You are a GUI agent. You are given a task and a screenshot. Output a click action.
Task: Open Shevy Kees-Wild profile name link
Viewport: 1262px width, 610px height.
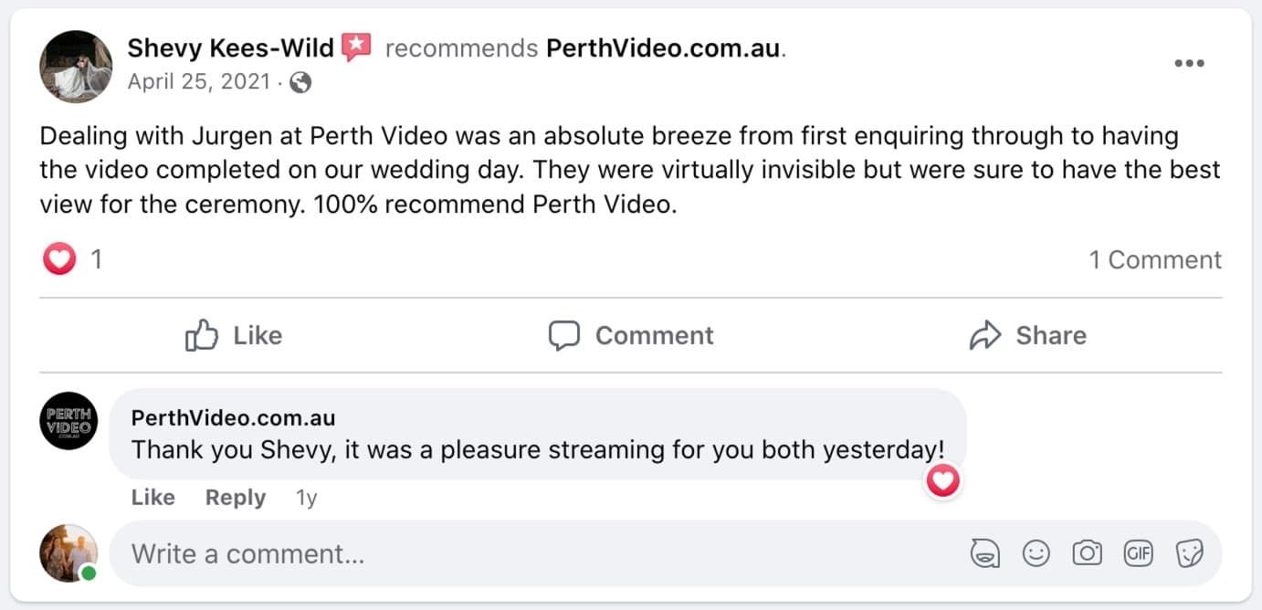231,47
